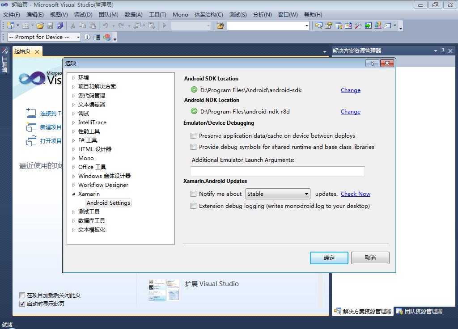This screenshot has width=458, height=329.
Task: Click Change link for Android NDK Location
Action: 351,112
